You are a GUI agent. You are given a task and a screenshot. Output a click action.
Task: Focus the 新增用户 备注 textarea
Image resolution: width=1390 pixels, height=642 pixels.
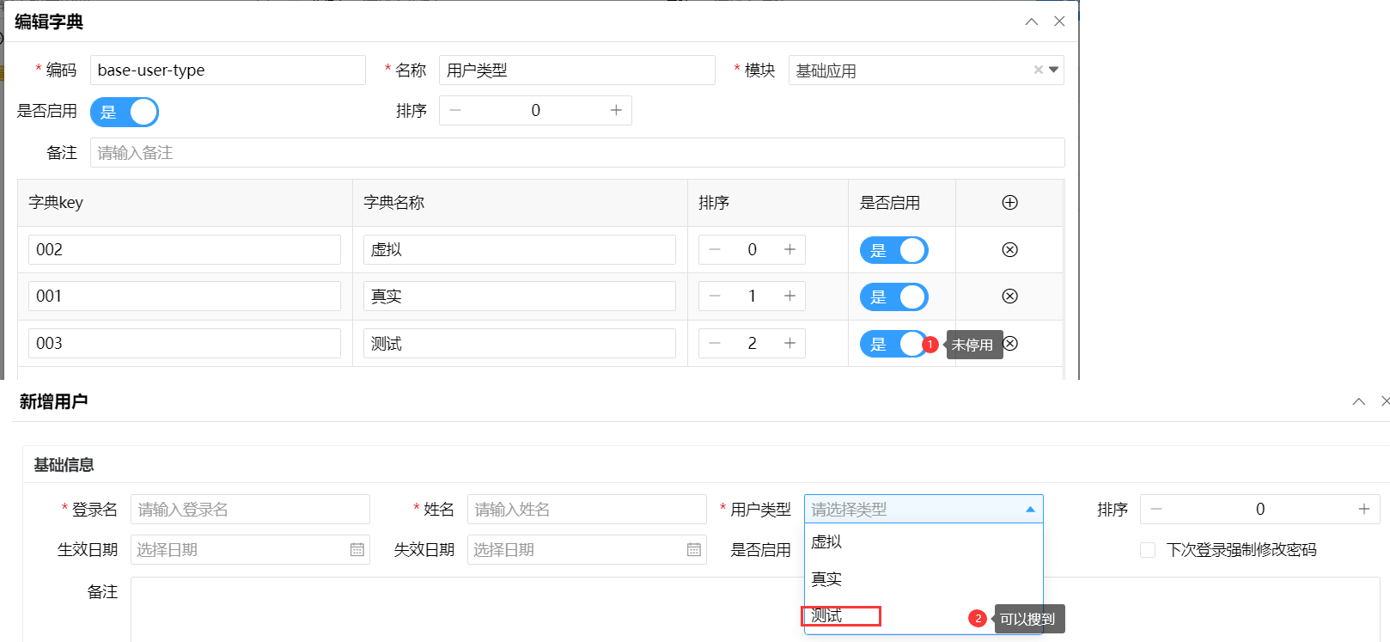[755, 609]
